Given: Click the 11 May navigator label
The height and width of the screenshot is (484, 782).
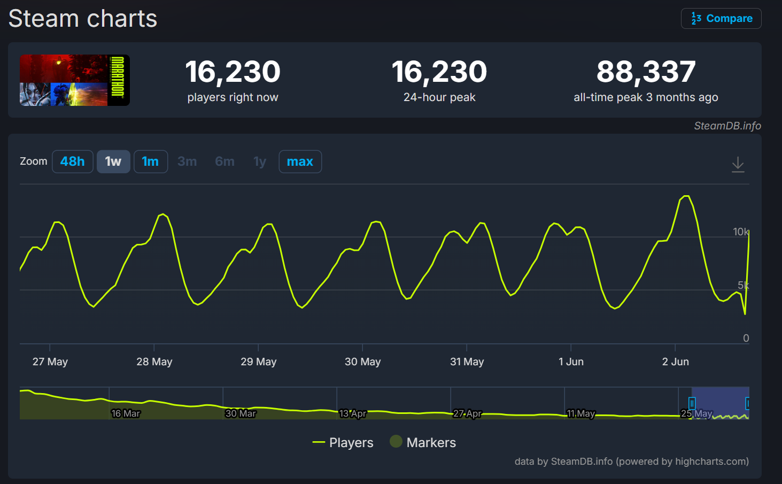Looking at the screenshot, I should tap(581, 413).
